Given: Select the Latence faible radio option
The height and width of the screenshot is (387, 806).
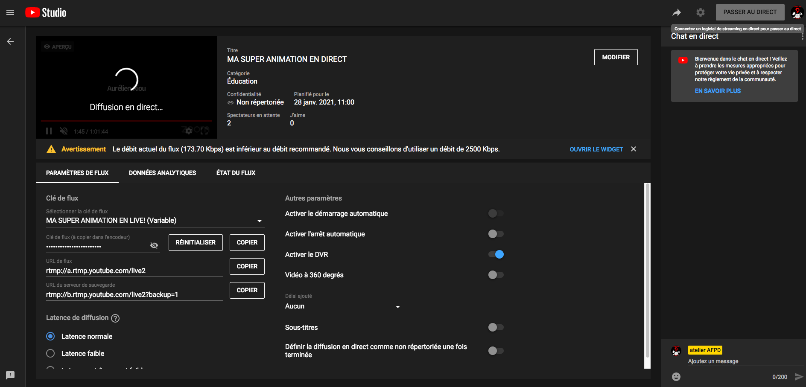Looking at the screenshot, I should coord(50,353).
